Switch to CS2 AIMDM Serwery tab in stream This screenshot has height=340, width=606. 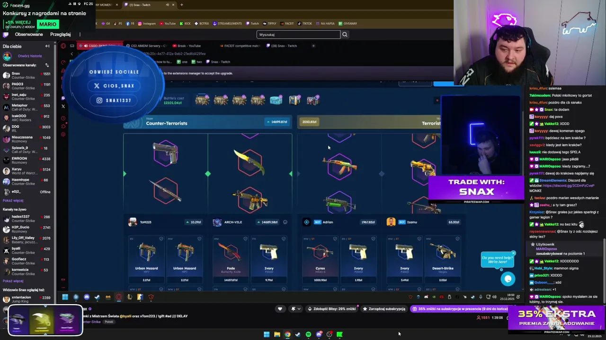coord(146,46)
